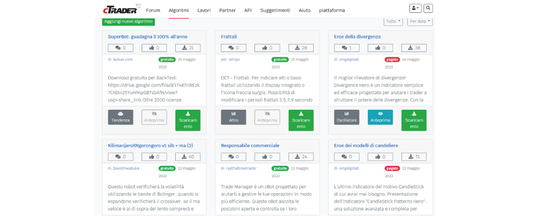Click the search magnifier icon
Image resolution: width=542 pixels, height=216 pixels.
pos(428,8)
